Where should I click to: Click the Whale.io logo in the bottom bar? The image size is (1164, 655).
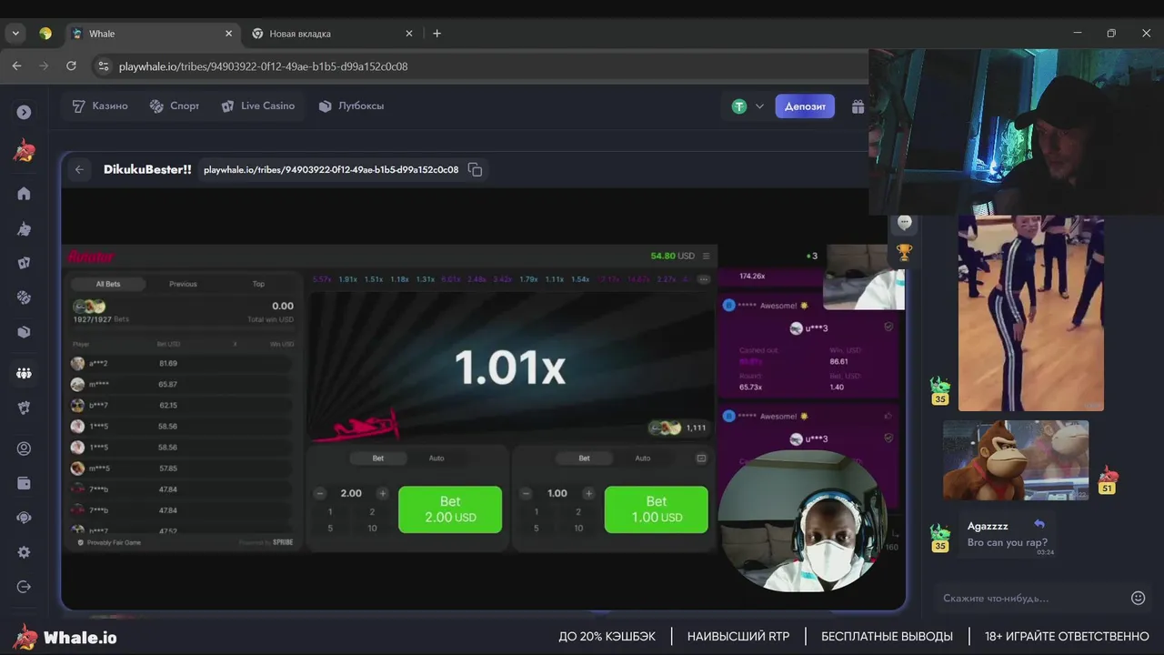click(x=65, y=637)
